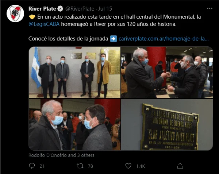Open the cariverplate.com.ar homenaje link

[x=164, y=39]
